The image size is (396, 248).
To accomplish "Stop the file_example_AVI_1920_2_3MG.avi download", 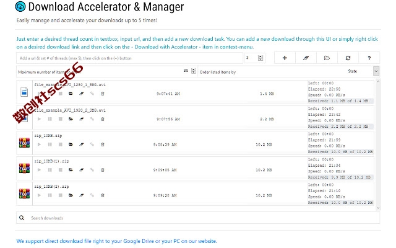I will tap(61, 119).
